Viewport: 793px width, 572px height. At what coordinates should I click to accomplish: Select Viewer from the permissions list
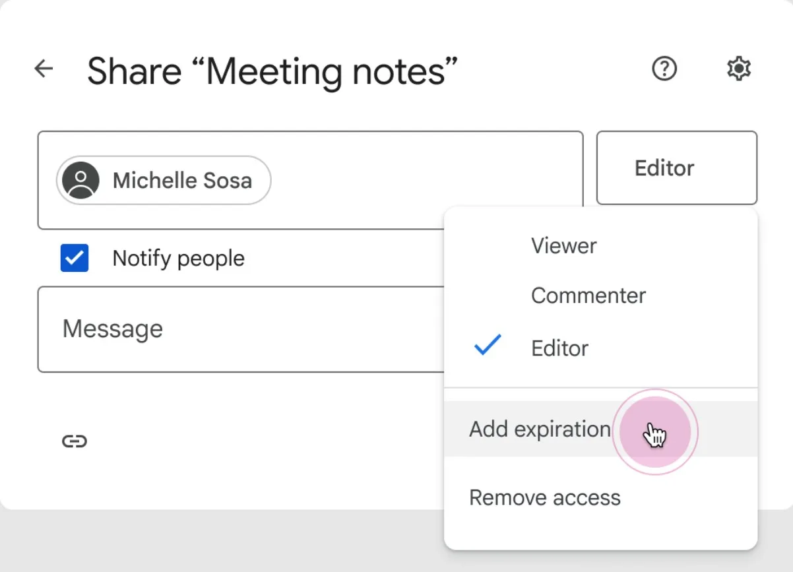[x=563, y=245]
